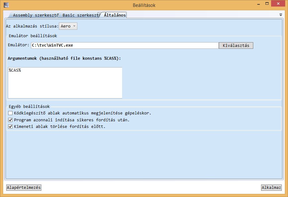288x197 pixels.
Task: Focus the Emulátor path field with C:\tvc\WinTVC.exe
Action: point(125,45)
